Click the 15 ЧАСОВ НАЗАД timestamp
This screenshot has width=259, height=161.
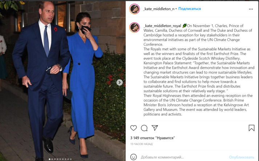[141, 144]
